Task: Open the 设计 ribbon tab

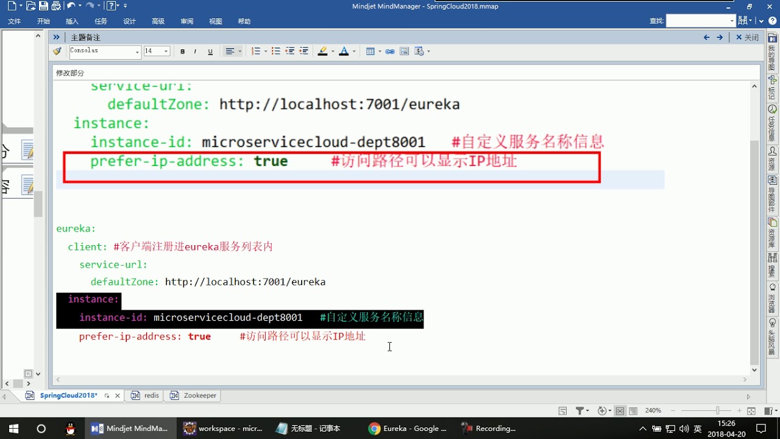Action: (x=129, y=21)
